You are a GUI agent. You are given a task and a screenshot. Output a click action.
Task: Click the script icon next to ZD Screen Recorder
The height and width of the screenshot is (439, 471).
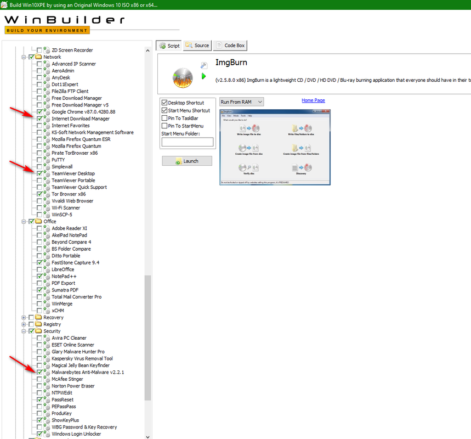click(x=47, y=50)
